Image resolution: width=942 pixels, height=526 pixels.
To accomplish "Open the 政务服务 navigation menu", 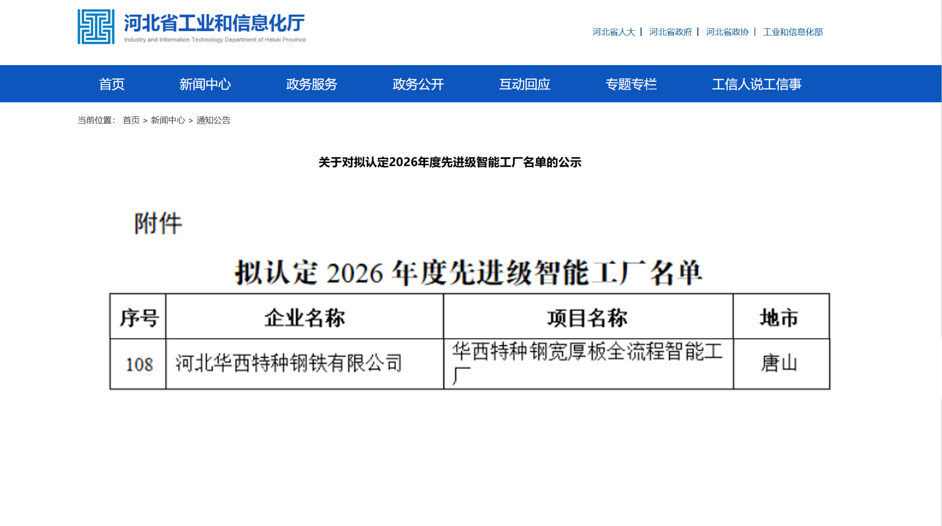I will click(312, 84).
